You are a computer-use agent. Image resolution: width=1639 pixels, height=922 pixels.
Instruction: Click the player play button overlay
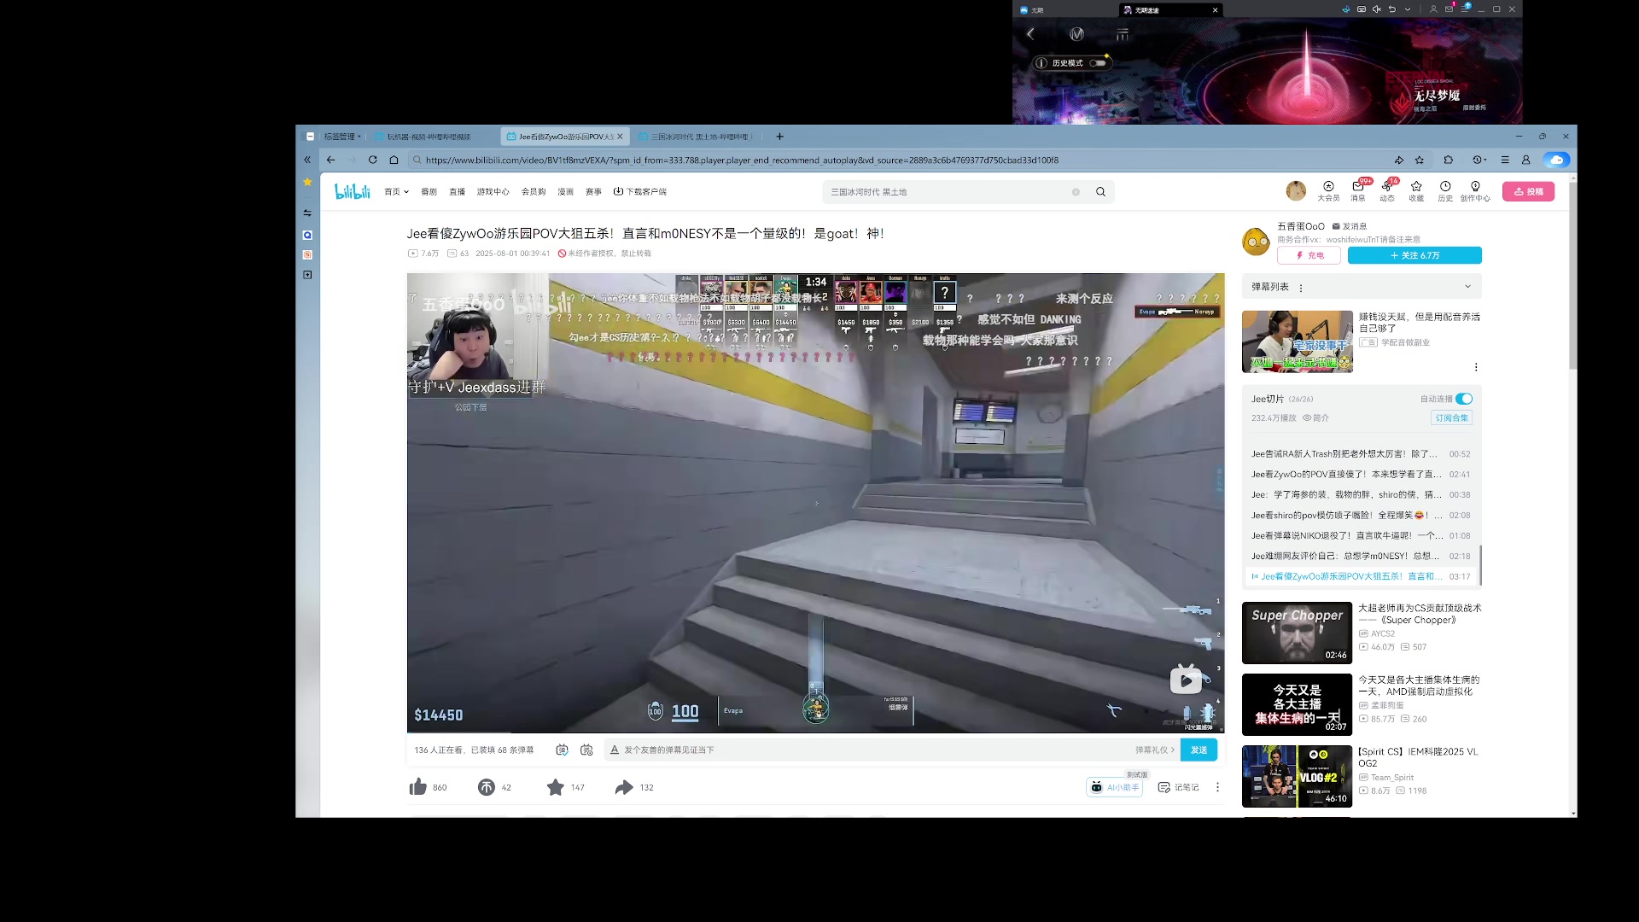click(1186, 680)
